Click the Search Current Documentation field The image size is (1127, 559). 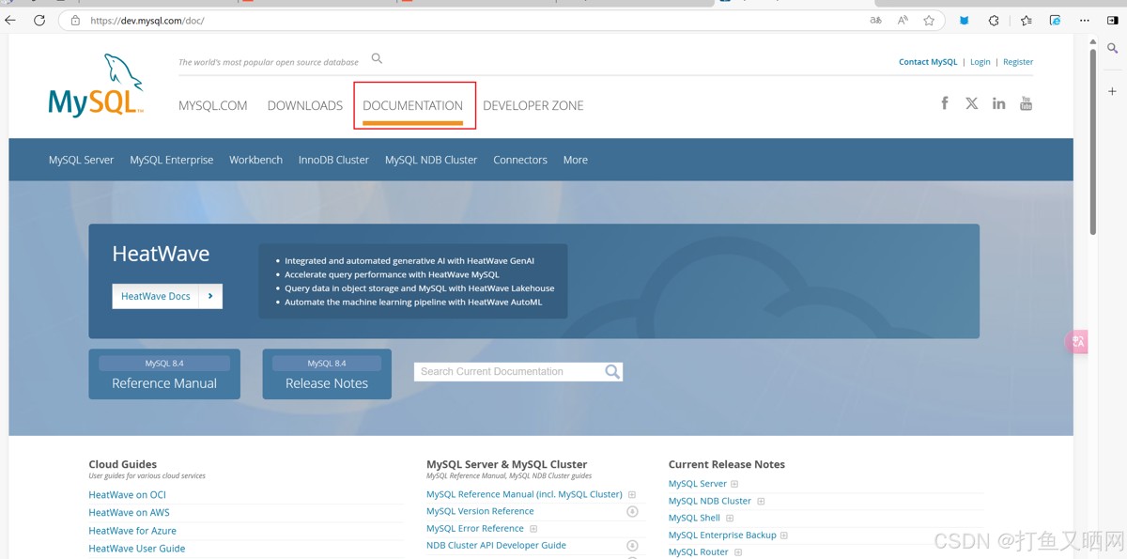[x=508, y=371]
